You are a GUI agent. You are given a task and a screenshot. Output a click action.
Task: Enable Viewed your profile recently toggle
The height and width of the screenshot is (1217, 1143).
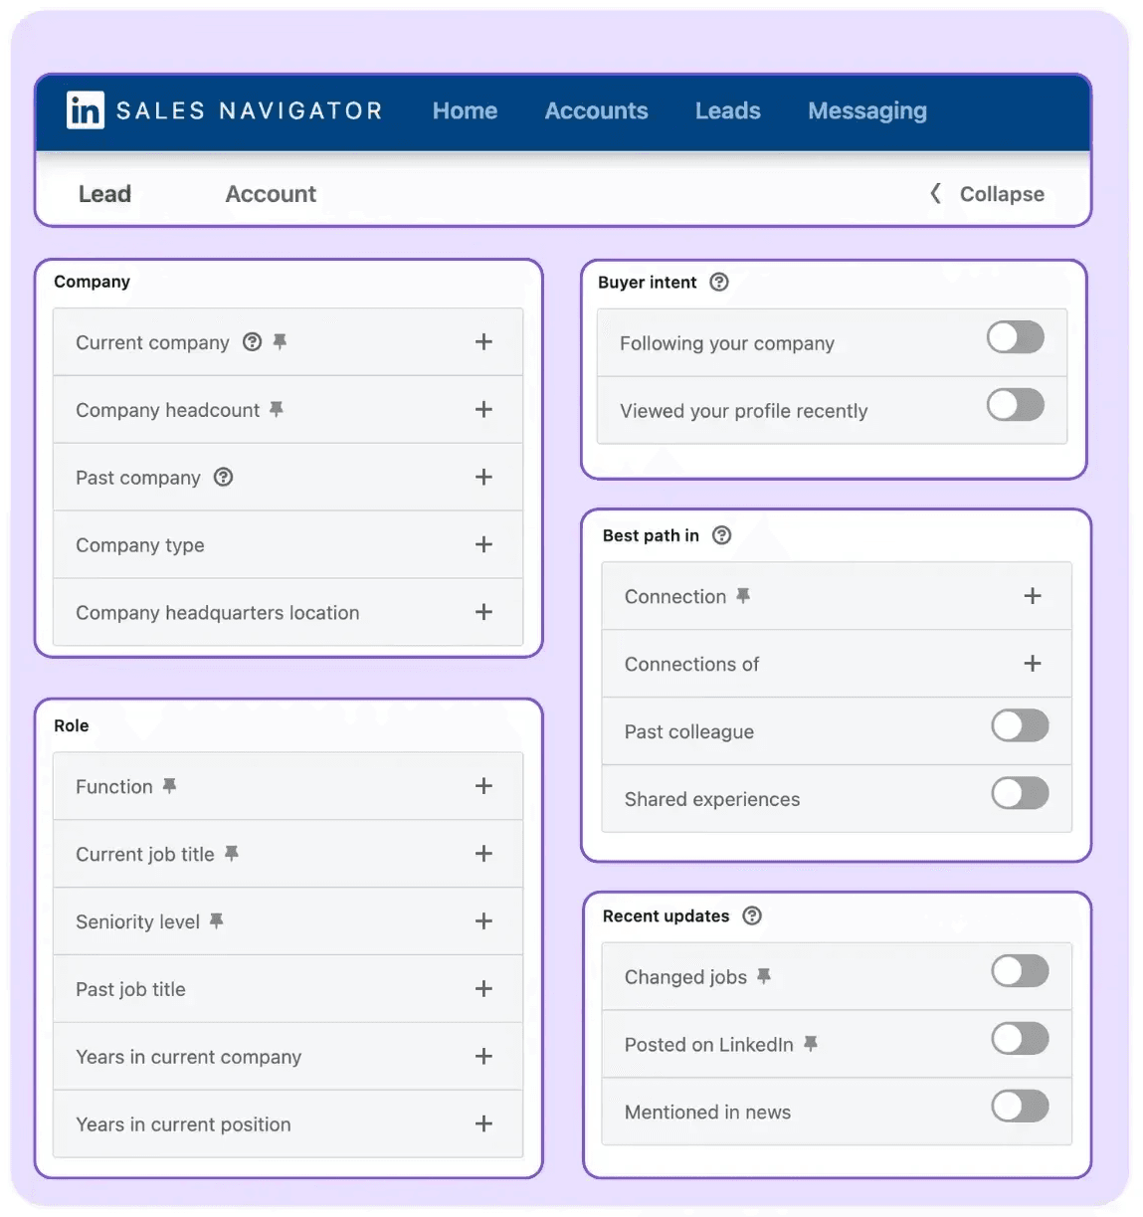[x=1016, y=405]
